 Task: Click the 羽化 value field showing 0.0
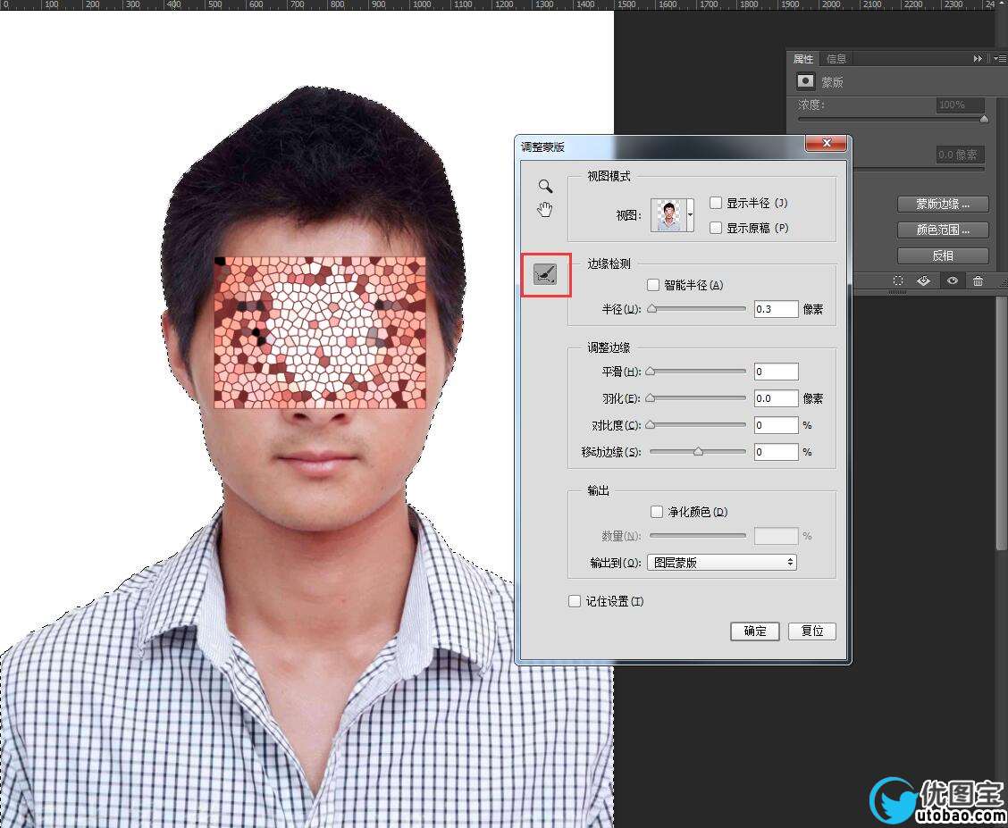point(776,398)
